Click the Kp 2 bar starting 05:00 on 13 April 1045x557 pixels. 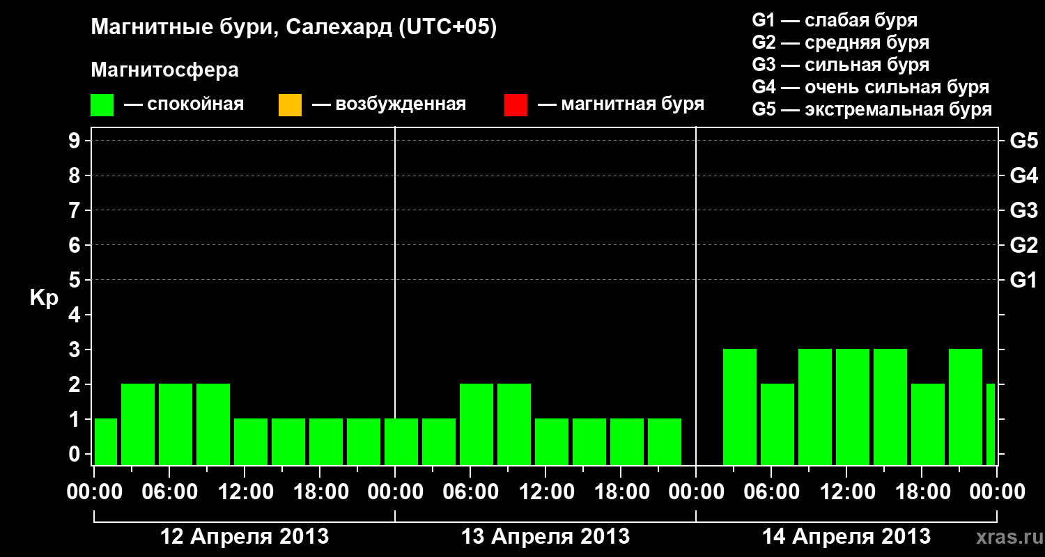(477, 424)
